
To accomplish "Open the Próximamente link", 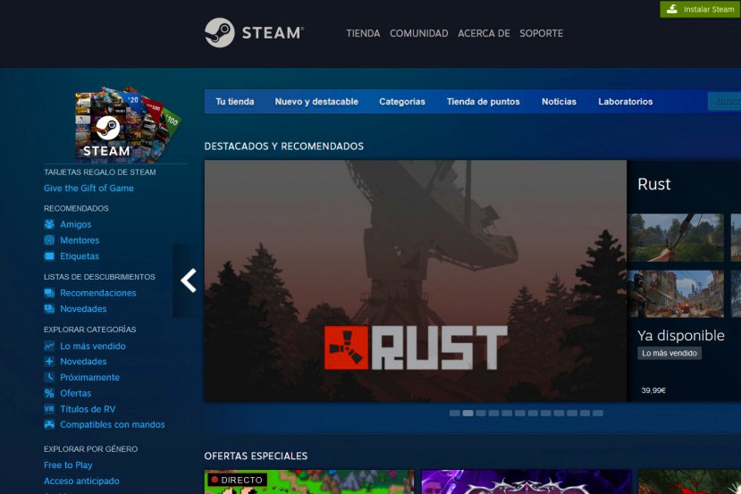I will (x=89, y=377).
